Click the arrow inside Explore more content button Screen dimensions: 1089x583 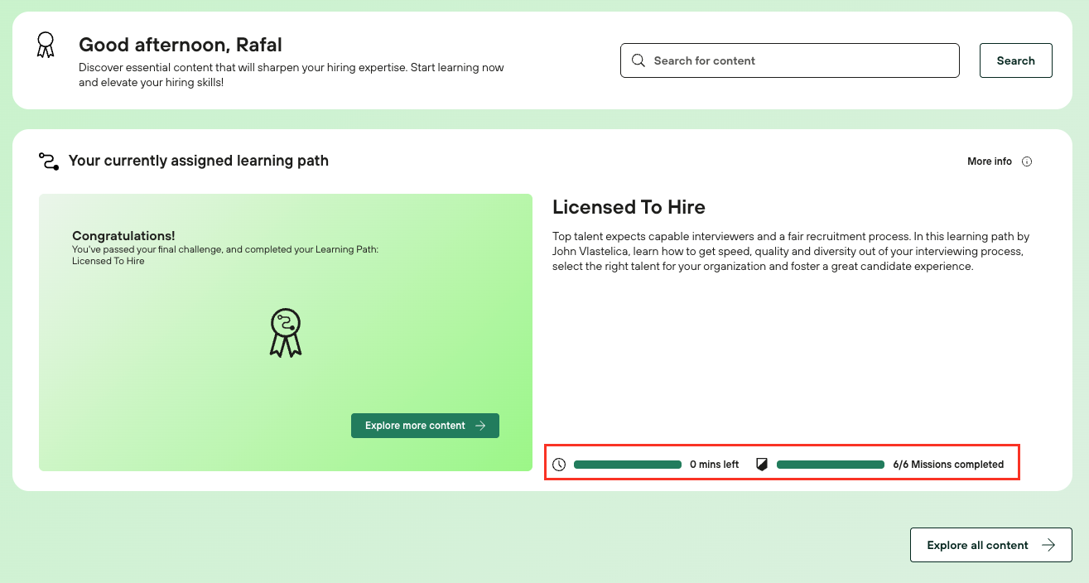point(480,426)
